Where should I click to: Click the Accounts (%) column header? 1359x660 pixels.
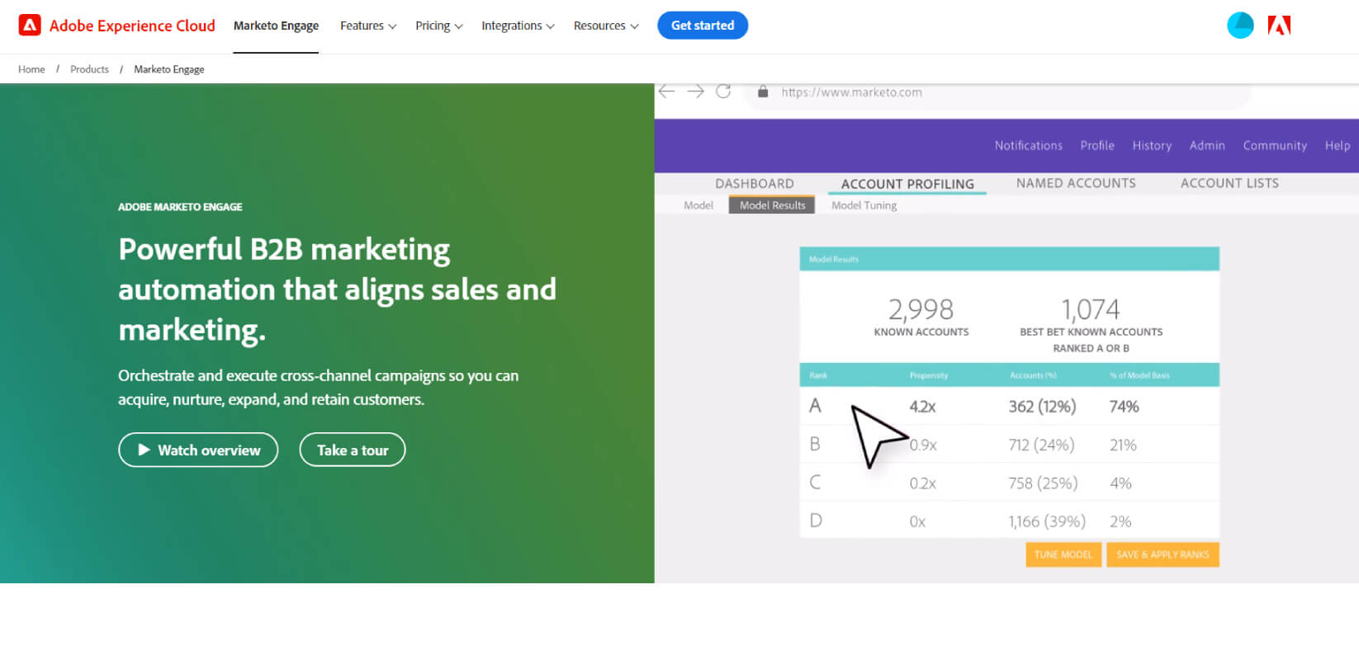point(1033,375)
